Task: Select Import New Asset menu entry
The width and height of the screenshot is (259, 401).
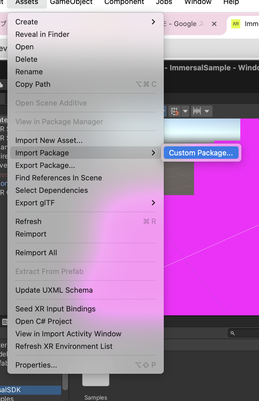Action: coord(49,140)
